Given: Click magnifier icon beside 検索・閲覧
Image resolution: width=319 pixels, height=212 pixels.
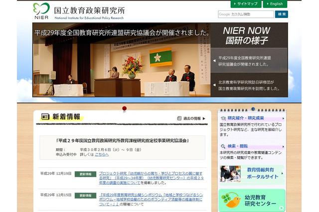Looking at the screenshot, I should [x=223, y=146].
